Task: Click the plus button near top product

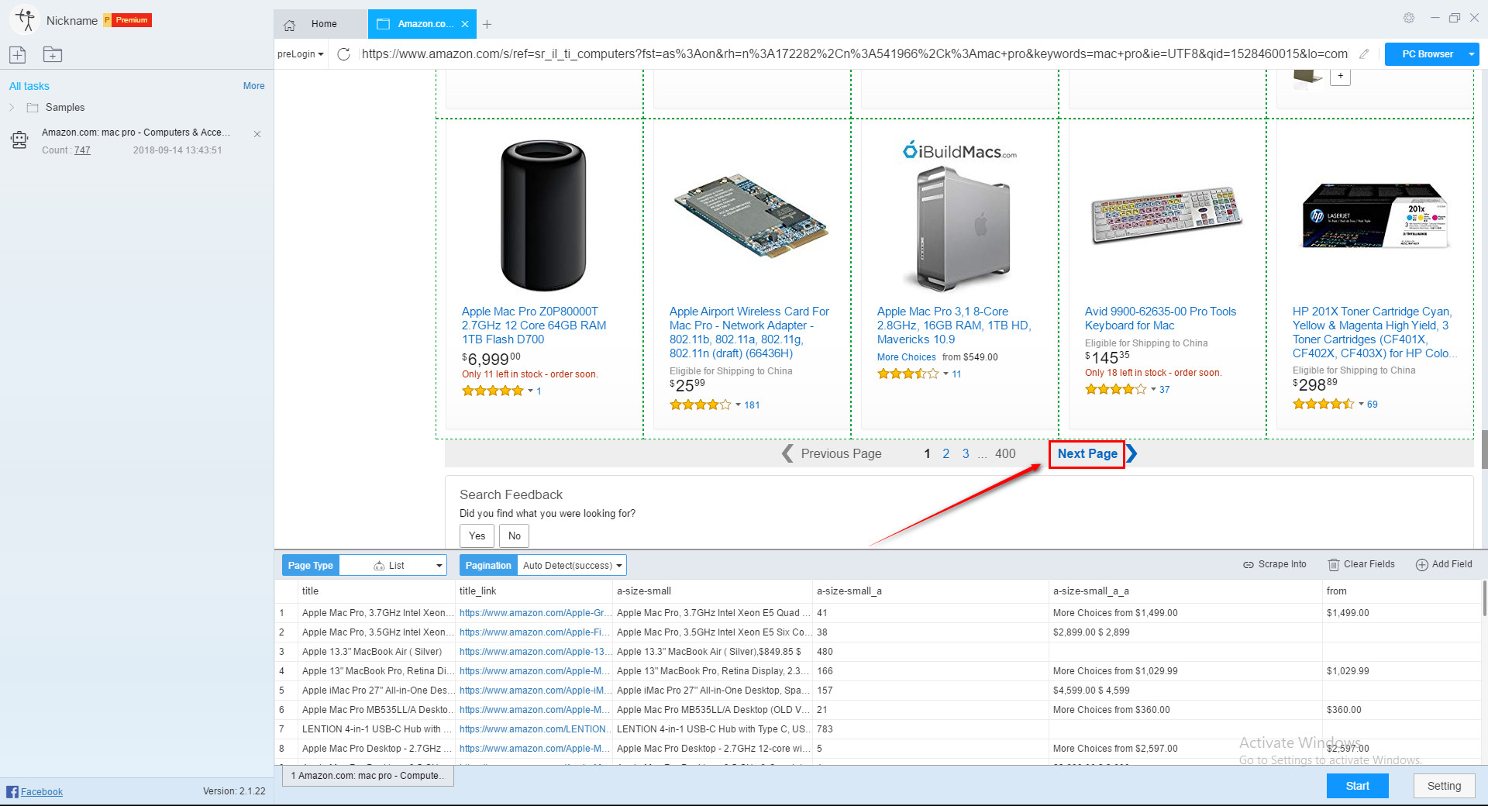Action: click(1341, 76)
